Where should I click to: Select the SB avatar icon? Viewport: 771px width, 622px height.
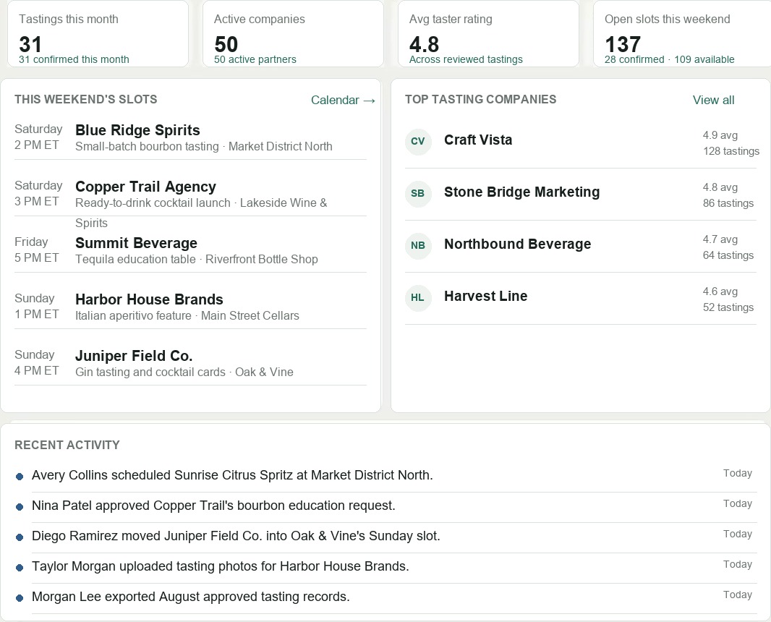click(418, 193)
